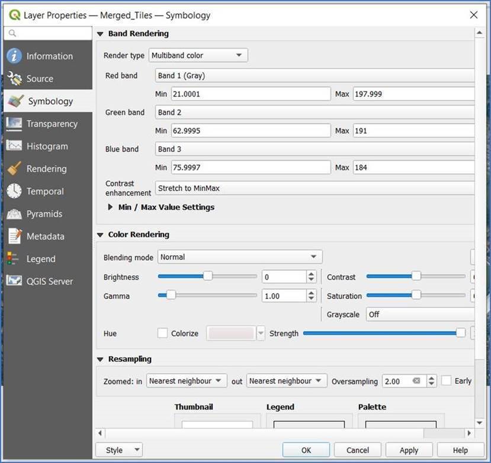The height and width of the screenshot is (463, 491).
Task: Open the Style button menu
Action: tap(119, 450)
